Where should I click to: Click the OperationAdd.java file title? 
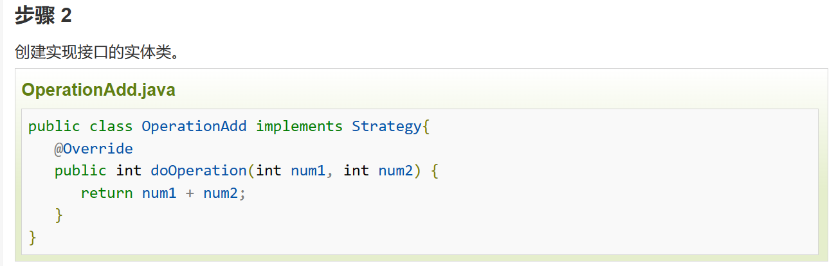(x=98, y=90)
